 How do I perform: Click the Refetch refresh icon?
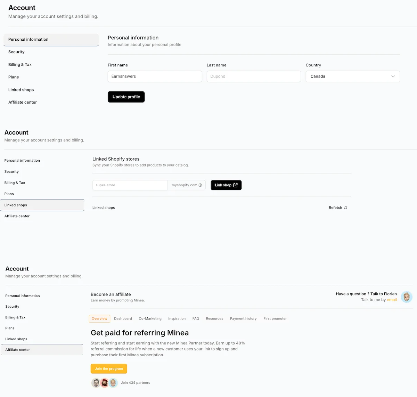tap(345, 208)
